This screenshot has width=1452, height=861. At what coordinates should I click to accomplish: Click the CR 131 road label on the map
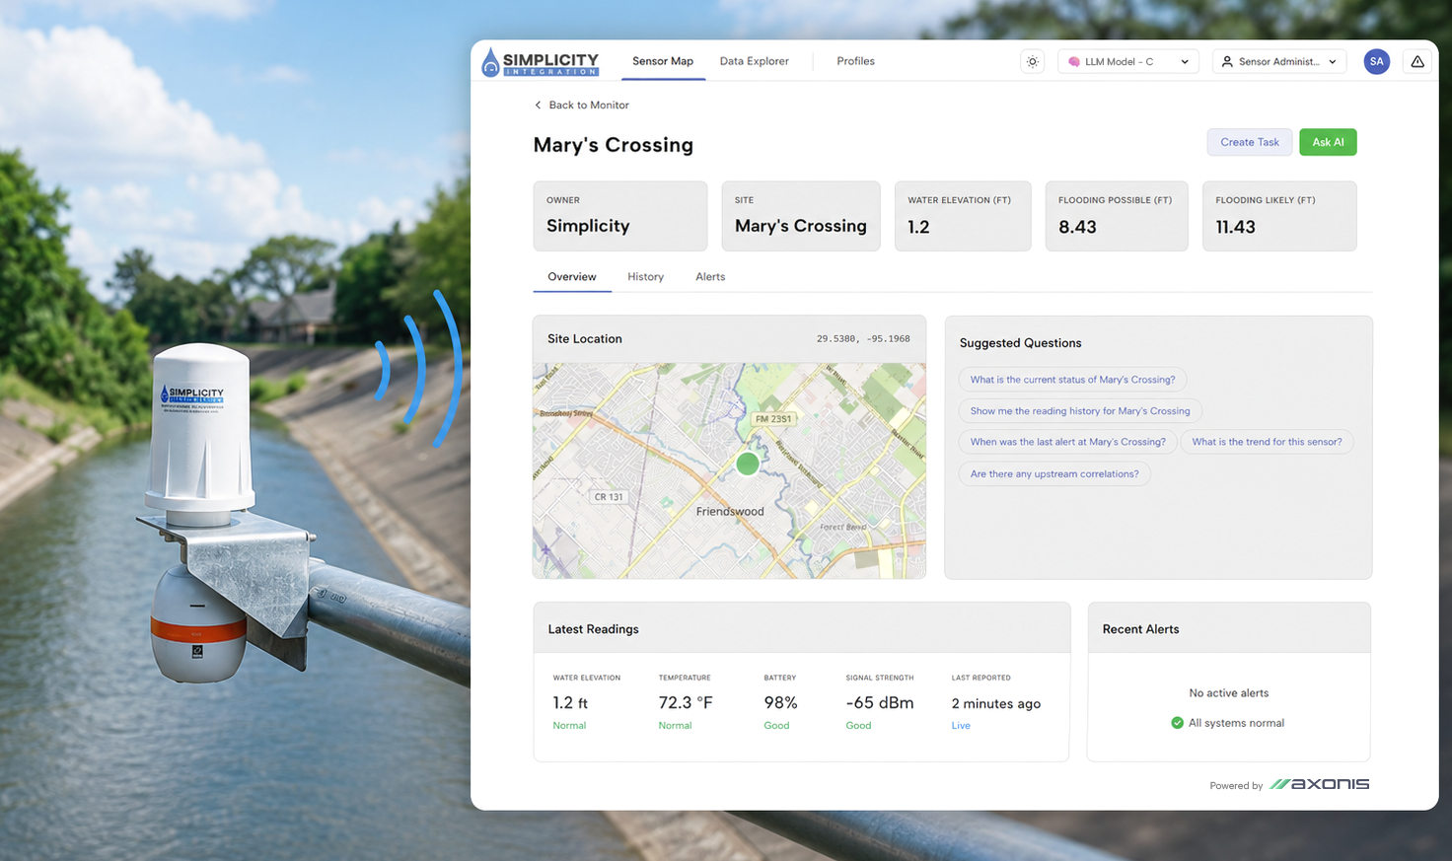[609, 497]
